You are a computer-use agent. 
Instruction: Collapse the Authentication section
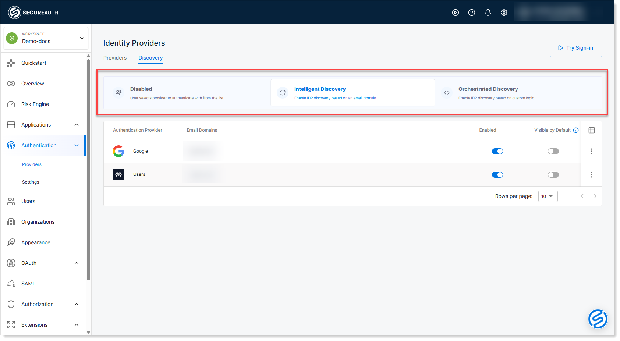coord(77,145)
